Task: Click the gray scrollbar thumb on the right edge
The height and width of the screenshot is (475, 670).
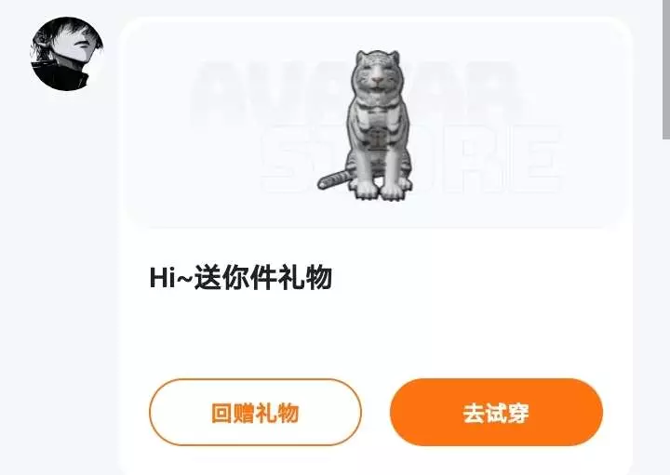Action: coord(666,69)
